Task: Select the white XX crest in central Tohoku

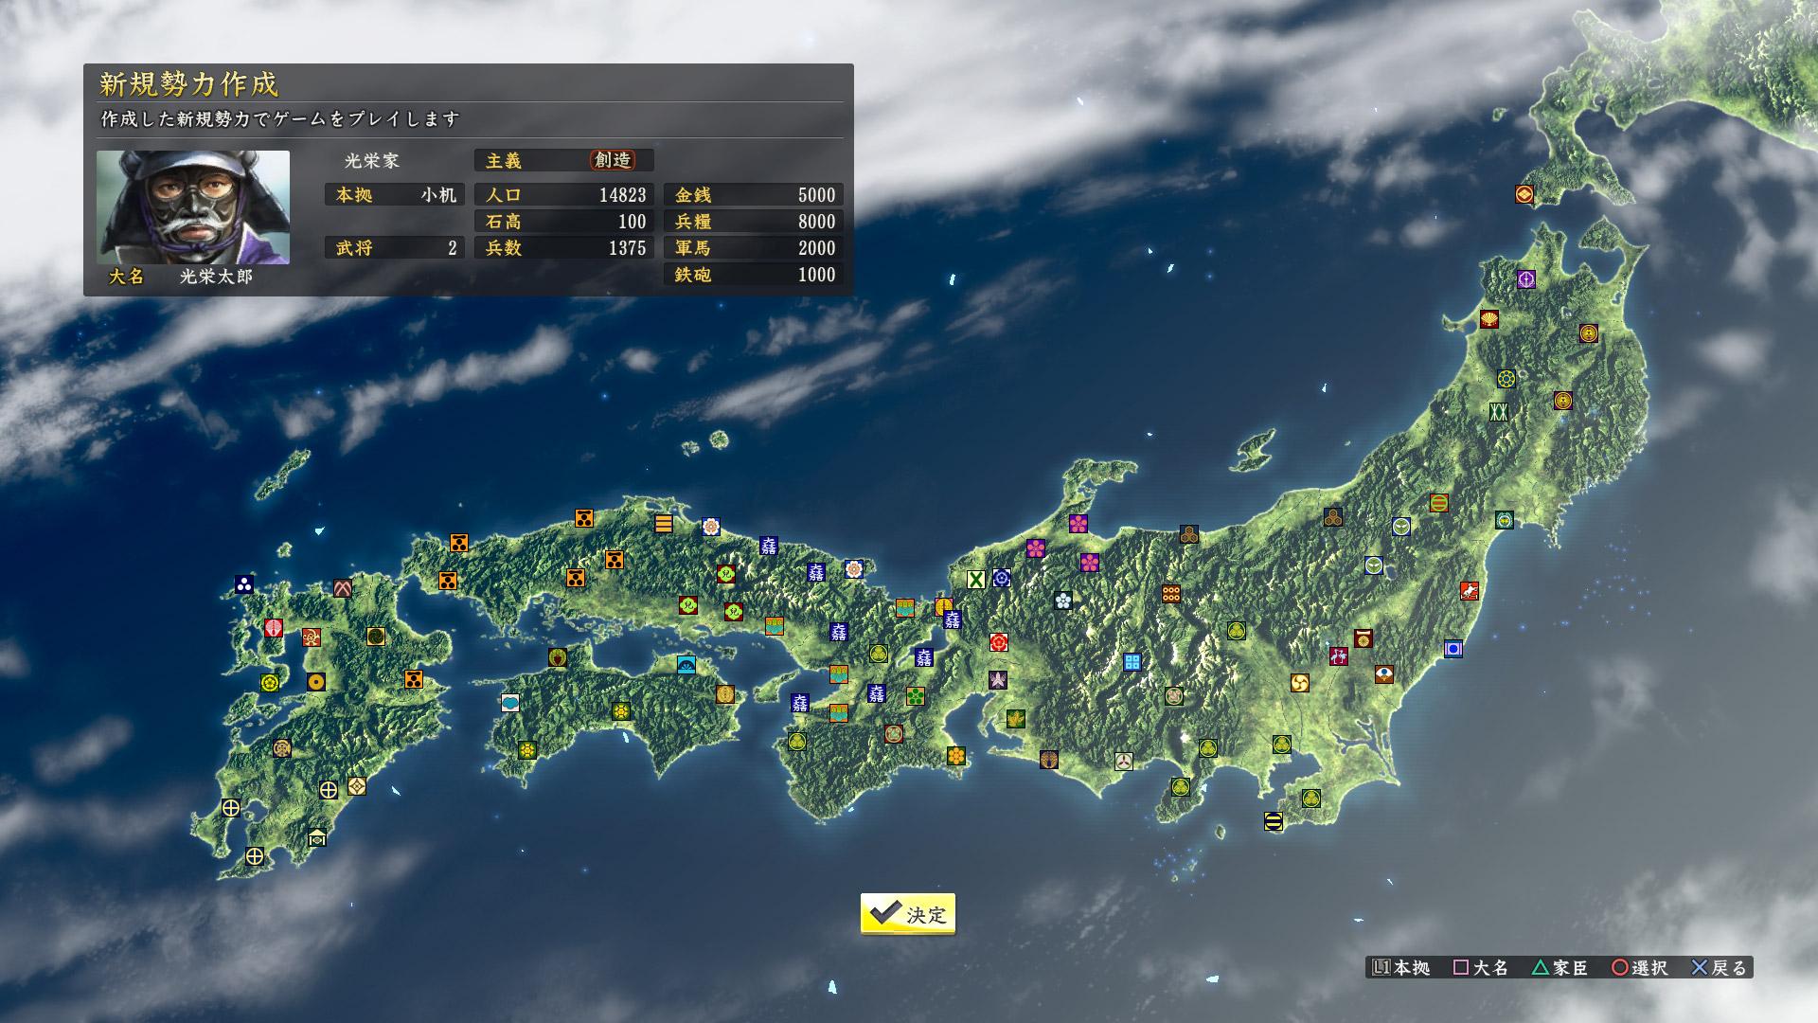Action: 1499,412
